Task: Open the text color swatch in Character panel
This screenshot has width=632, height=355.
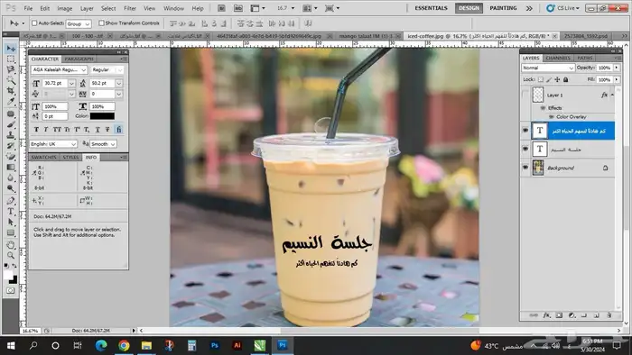Action: (x=102, y=116)
